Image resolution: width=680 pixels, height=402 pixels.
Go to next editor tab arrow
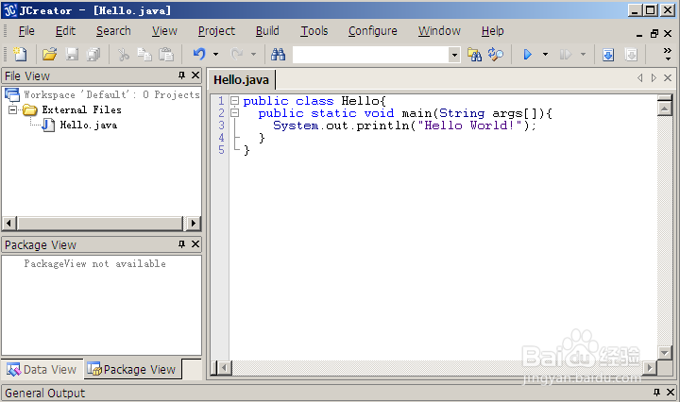[654, 78]
